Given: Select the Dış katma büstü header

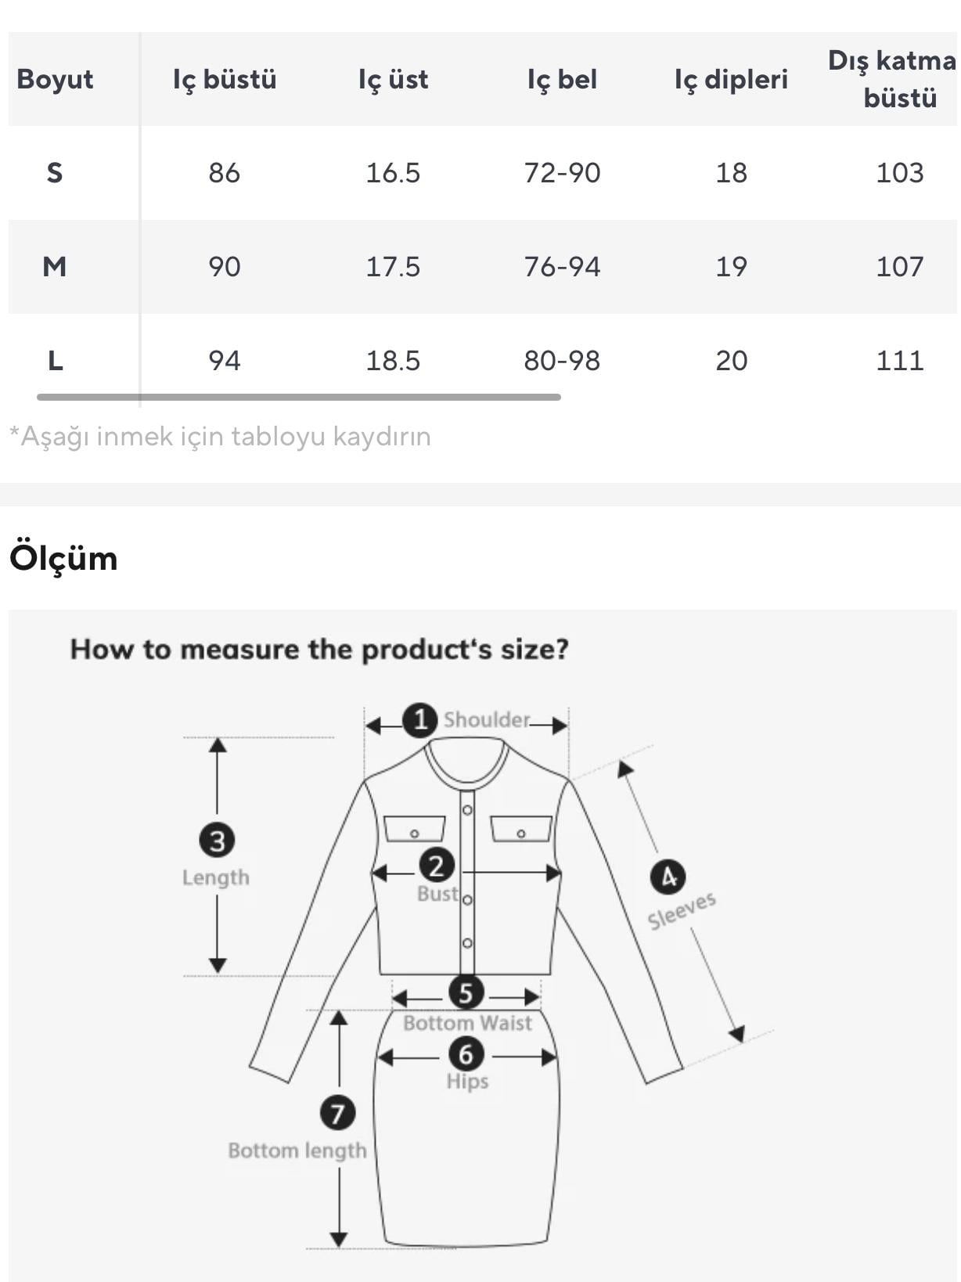Looking at the screenshot, I should pos(893,79).
